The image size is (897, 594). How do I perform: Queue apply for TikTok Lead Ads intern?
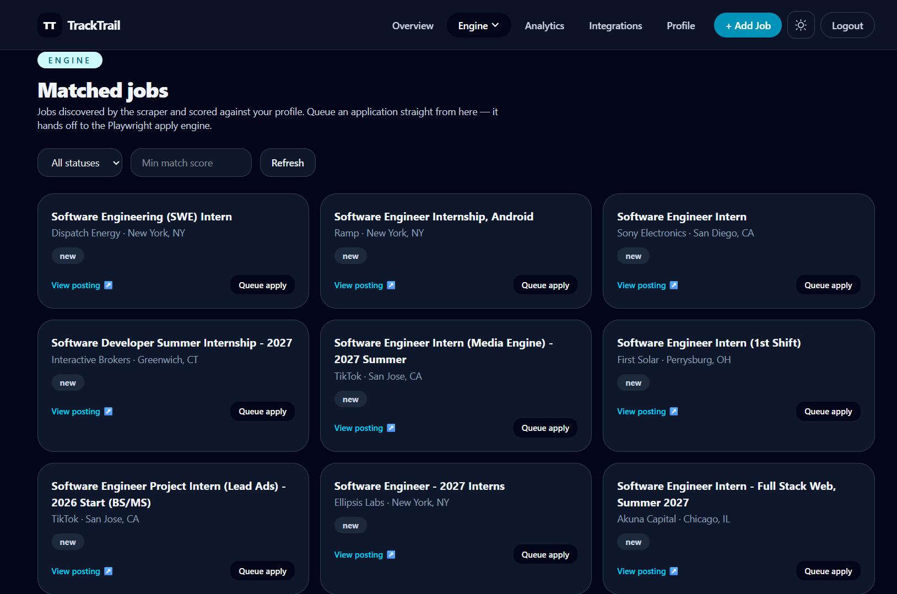click(x=262, y=571)
